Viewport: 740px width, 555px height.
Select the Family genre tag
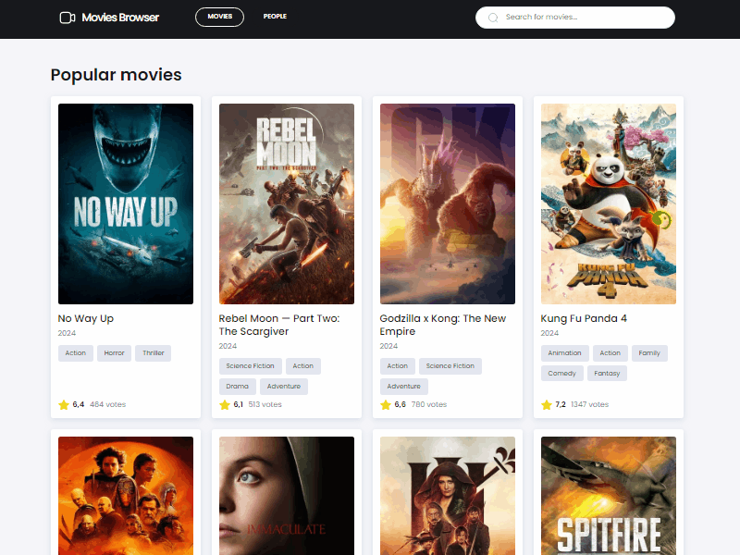[649, 353]
